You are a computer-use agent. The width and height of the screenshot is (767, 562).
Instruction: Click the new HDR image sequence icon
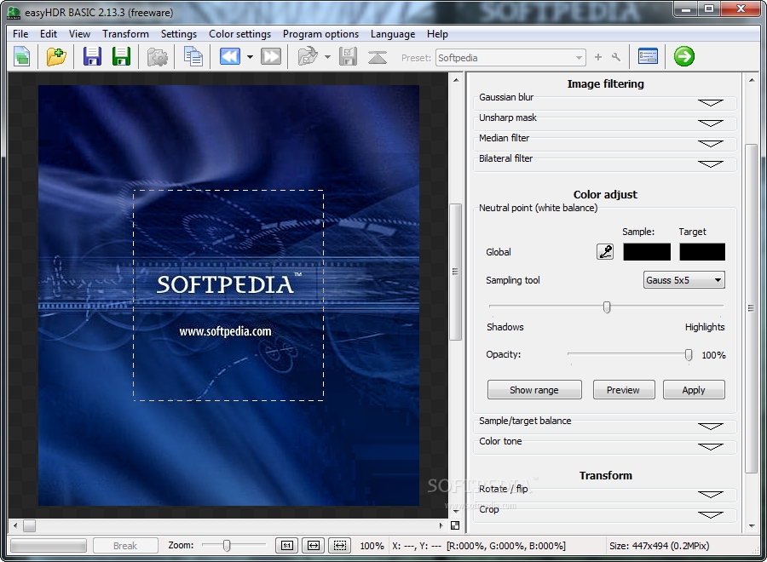(22, 57)
